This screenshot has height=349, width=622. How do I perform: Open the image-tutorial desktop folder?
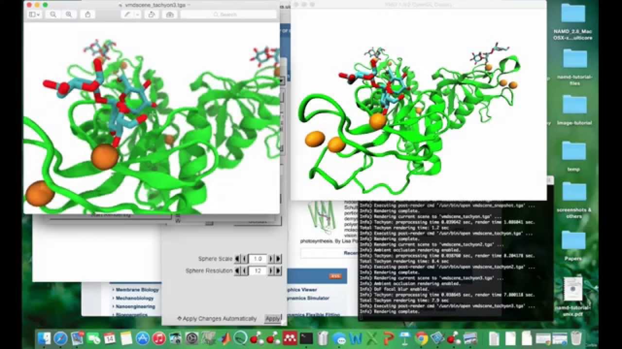(x=574, y=110)
